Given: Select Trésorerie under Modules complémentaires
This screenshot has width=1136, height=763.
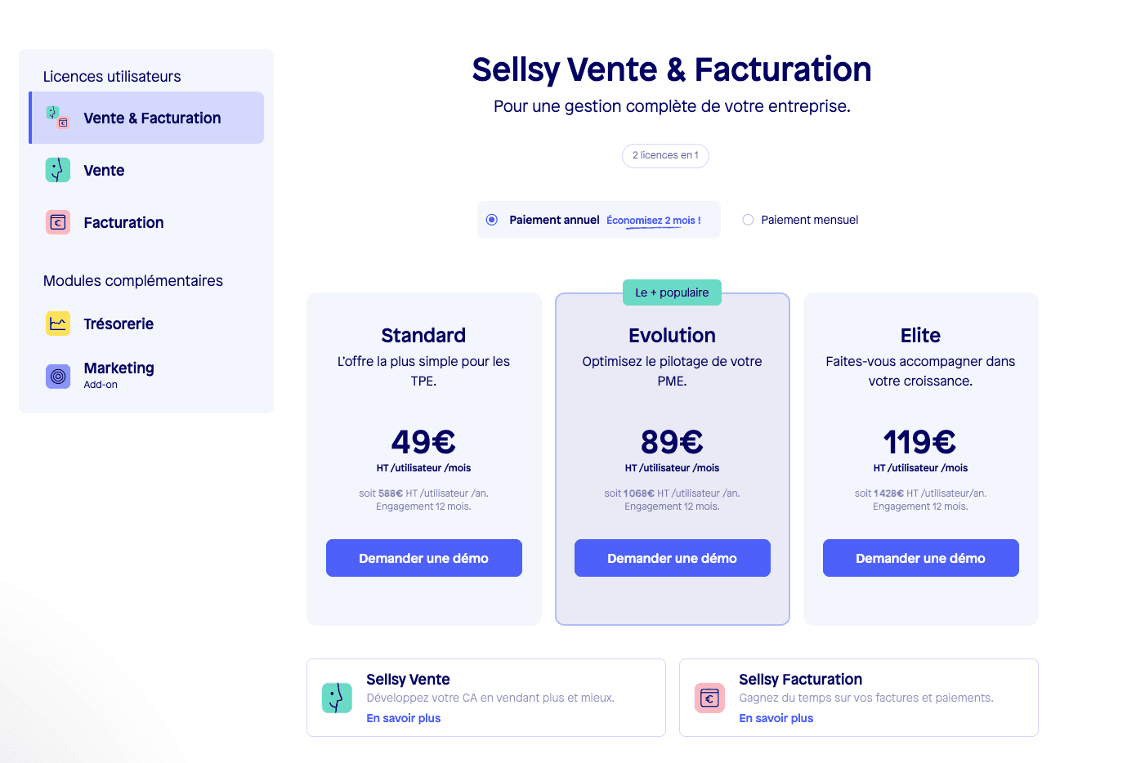Looking at the screenshot, I should click(x=119, y=323).
